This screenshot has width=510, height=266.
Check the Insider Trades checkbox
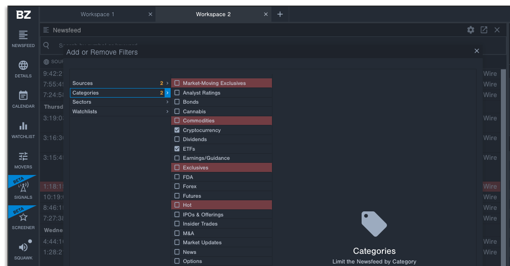pos(177,224)
